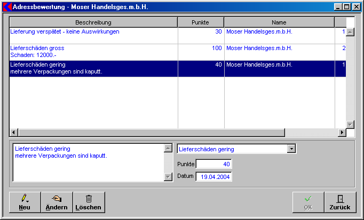Open the Lieferschäden gering dropdown list

(x=291, y=149)
